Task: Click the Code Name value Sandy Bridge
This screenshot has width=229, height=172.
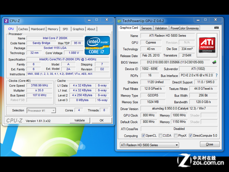Action: (x=41, y=43)
